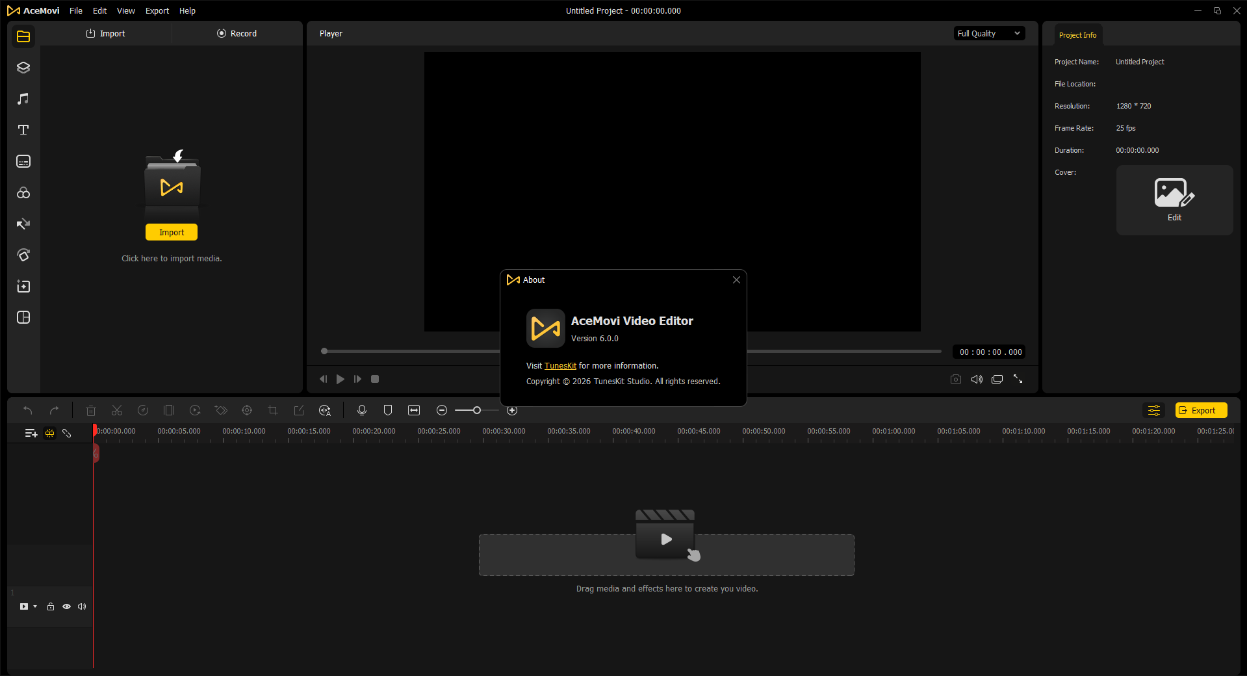Step to the next frame
Screen dimensions: 1247x676
(357, 379)
